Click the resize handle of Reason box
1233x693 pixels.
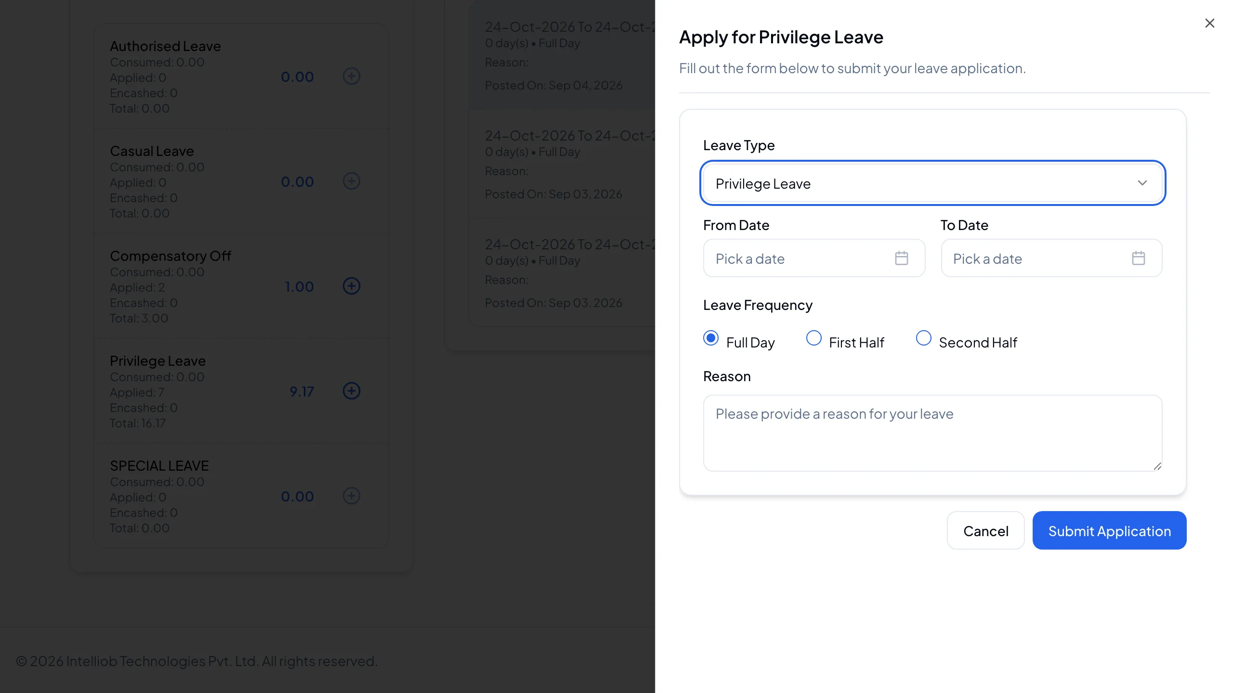[x=1157, y=466]
